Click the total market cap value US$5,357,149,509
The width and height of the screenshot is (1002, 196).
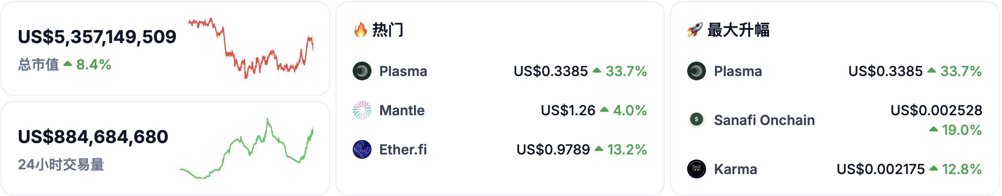97,36
